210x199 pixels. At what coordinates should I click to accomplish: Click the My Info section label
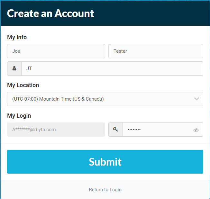pyautogui.click(x=17, y=37)
